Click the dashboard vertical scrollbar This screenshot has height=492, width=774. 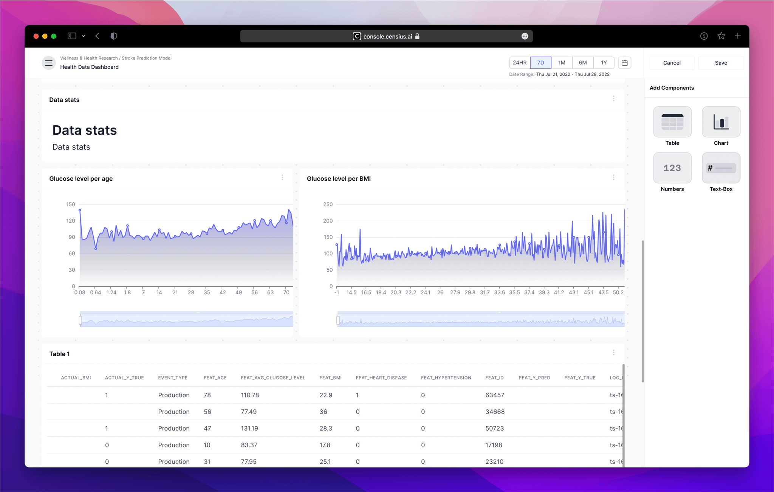642,311
